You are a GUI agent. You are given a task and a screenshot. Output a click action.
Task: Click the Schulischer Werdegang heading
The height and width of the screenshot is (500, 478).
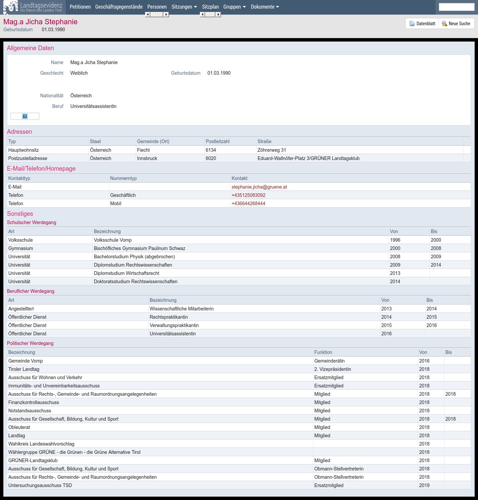[x=32, y=222]
